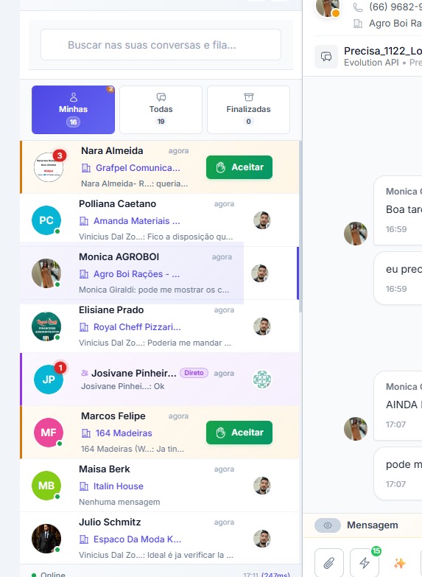Click building icon next to Grafpel Comunica

coord(86,168)
